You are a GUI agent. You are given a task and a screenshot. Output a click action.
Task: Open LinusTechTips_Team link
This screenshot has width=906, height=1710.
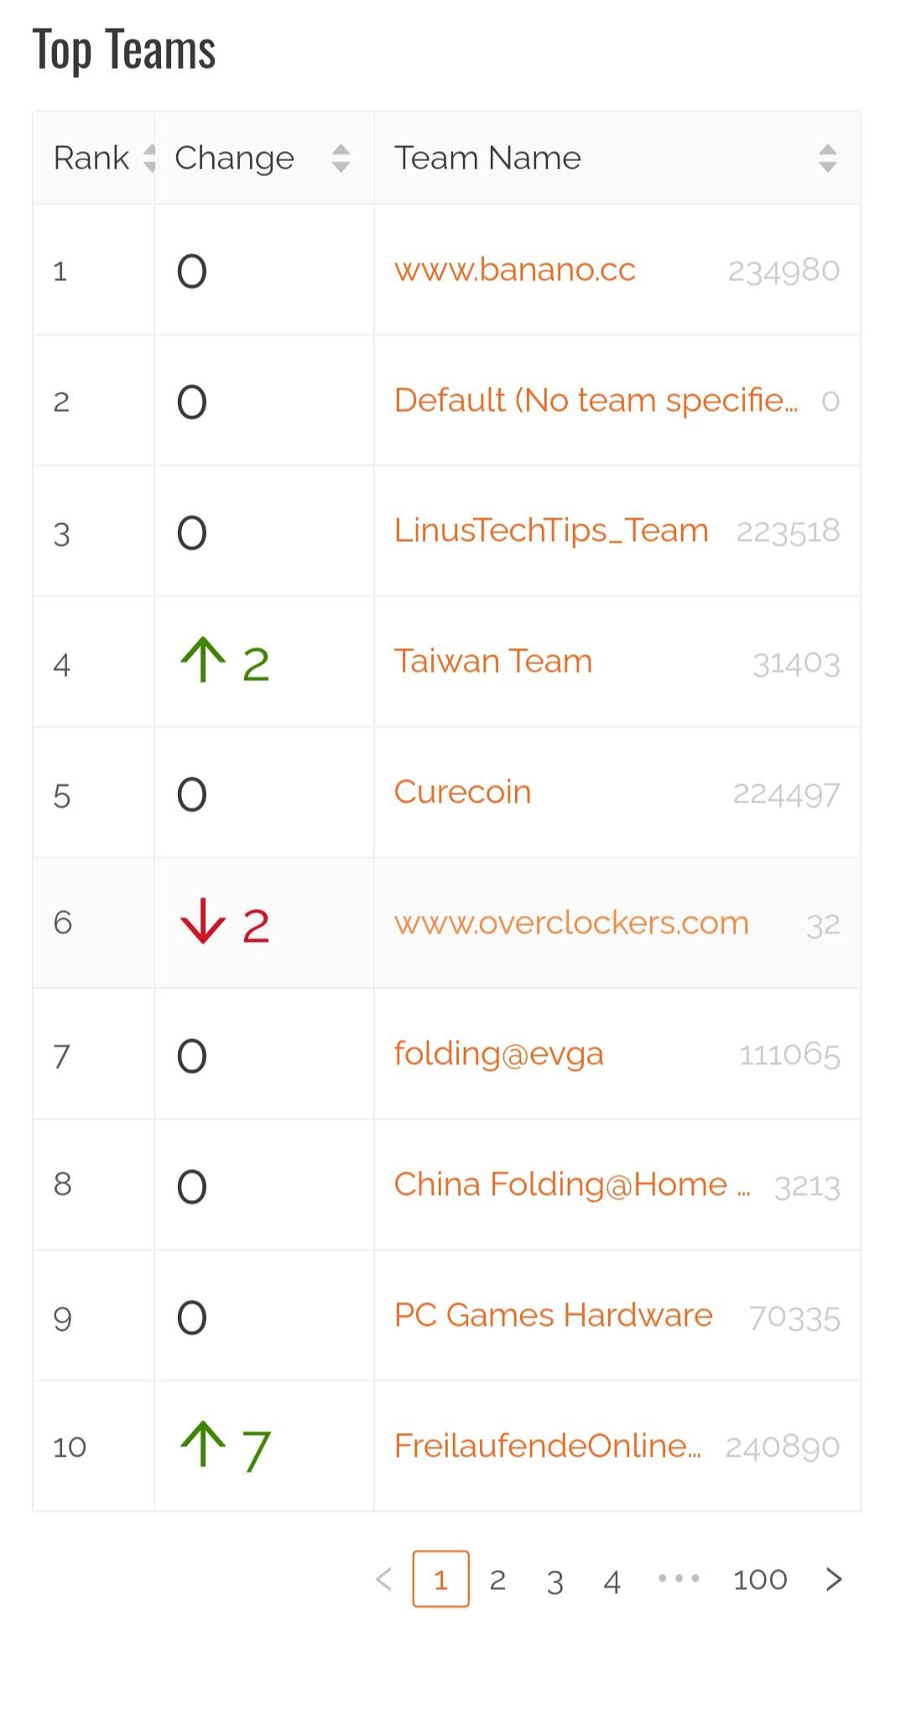[x=551, y=531]
